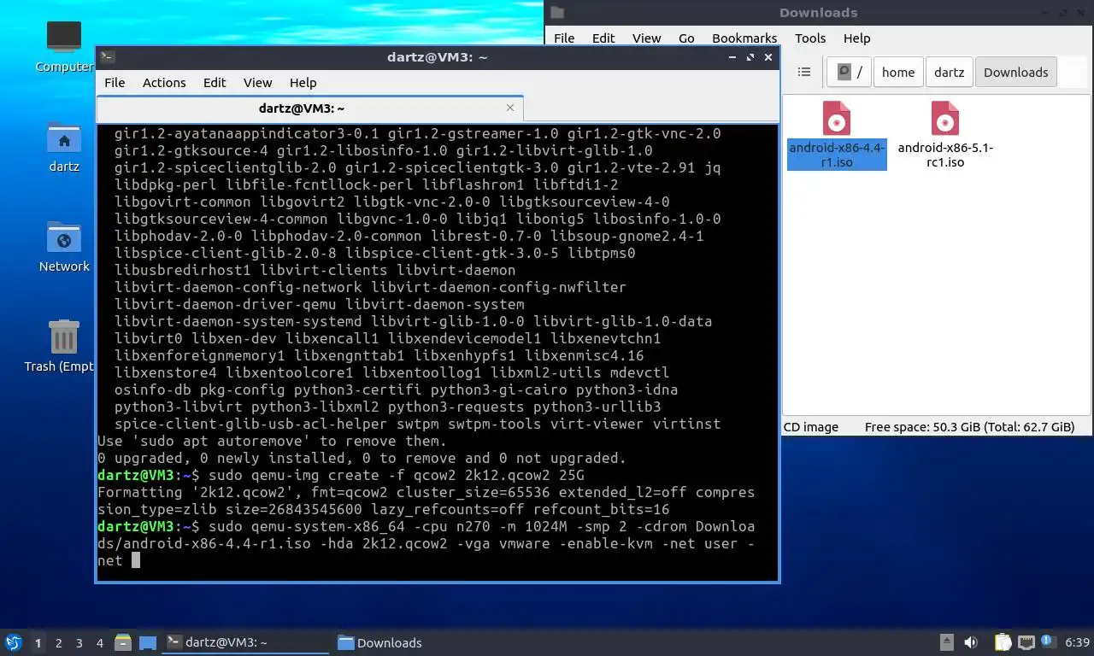
Task: Open the Lubuntu start menu icon
Action: coord(13,642)
